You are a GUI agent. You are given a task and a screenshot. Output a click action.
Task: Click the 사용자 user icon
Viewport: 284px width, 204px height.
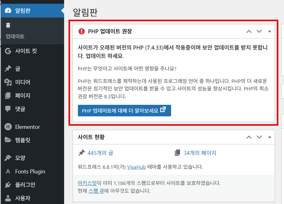8,198
